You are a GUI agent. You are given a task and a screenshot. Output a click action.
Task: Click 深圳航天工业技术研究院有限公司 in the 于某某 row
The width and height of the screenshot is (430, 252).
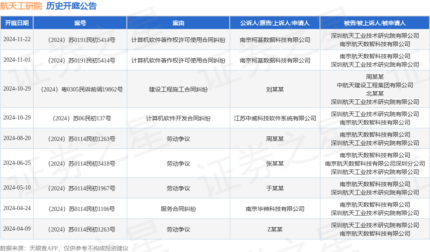[x=375, y=192]
